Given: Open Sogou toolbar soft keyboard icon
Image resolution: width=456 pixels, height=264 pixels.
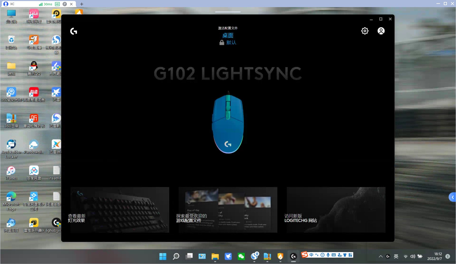Looking at the screenshot, I should [333, 255].
